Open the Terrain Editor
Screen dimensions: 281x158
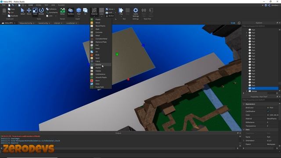coord(62,11)
